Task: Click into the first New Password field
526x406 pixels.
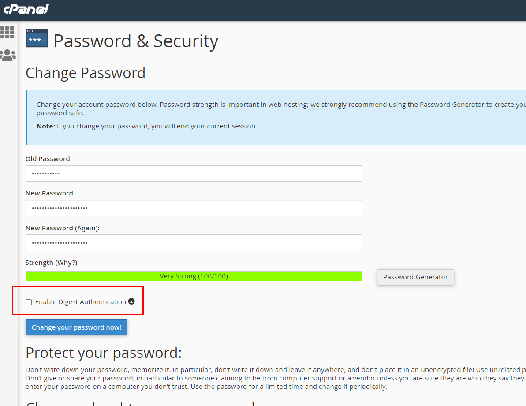Action: [194, 208]
